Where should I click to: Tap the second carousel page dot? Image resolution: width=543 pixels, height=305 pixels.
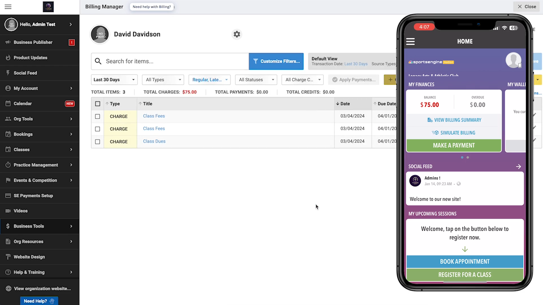tap(468, 158)
